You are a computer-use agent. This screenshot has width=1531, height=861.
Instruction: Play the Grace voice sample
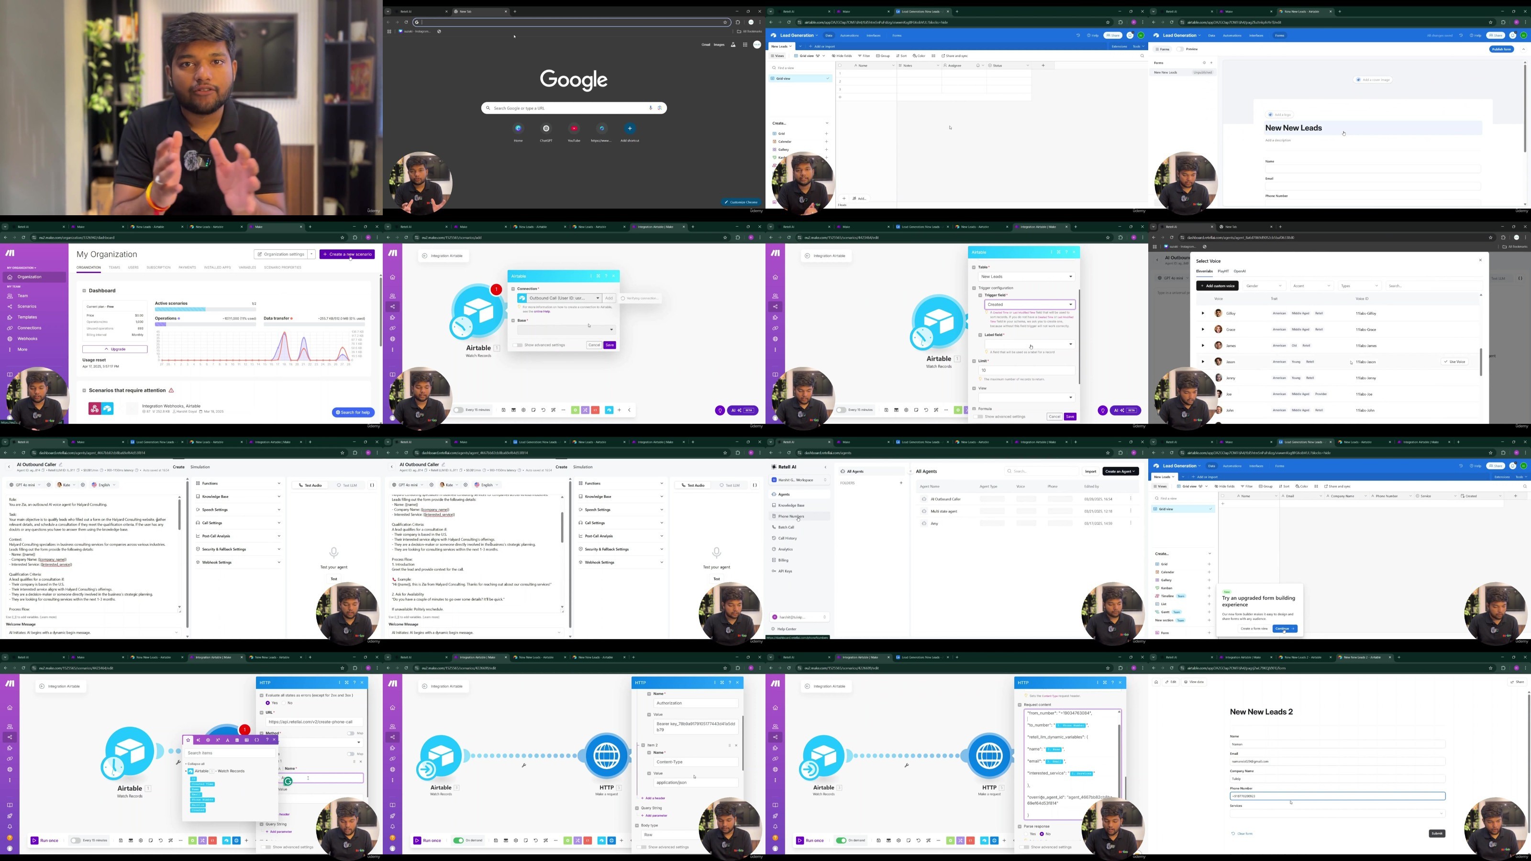coord(1202,329)
